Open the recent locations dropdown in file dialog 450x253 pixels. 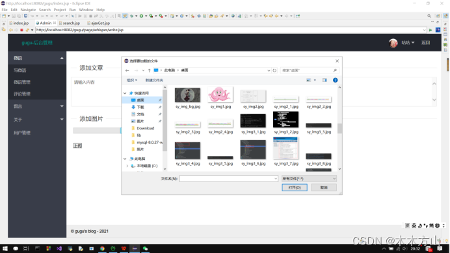click(143, 70)
